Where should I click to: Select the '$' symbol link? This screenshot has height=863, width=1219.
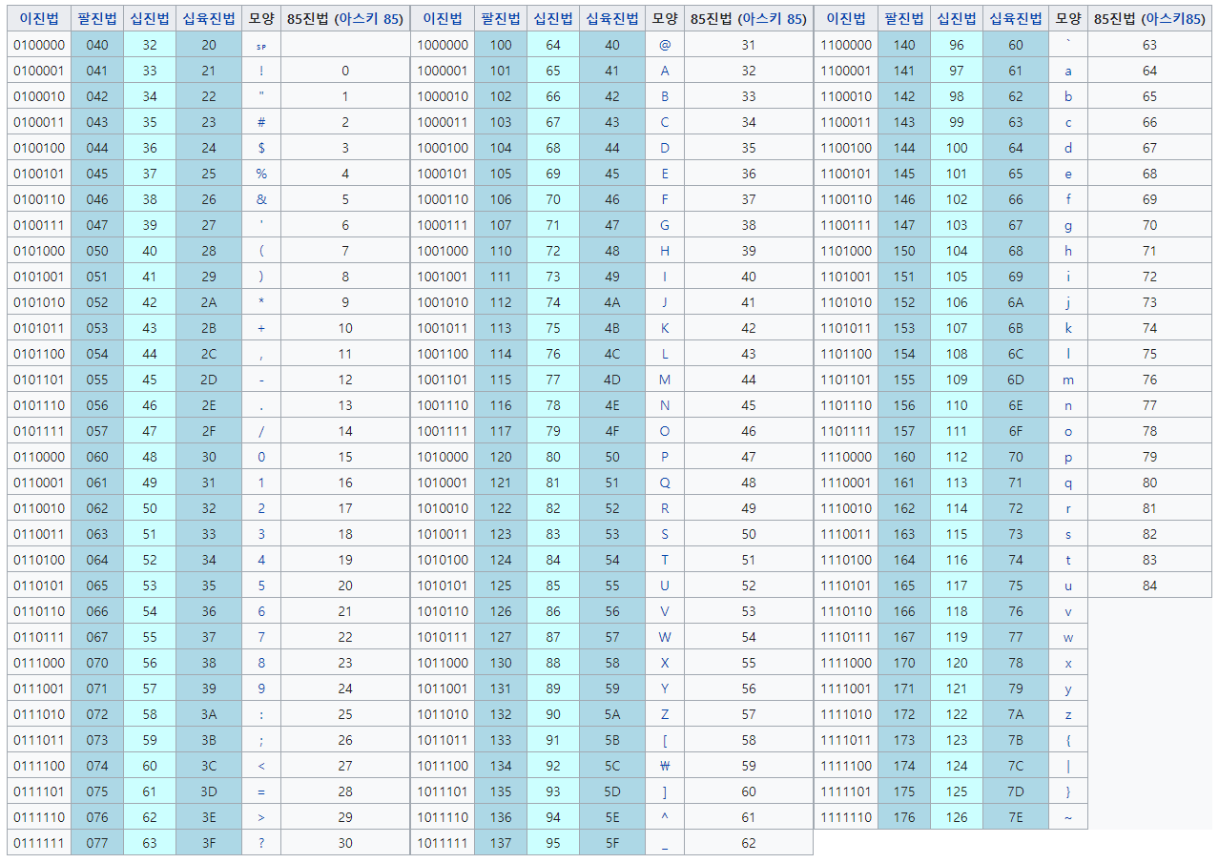point(261,148)
